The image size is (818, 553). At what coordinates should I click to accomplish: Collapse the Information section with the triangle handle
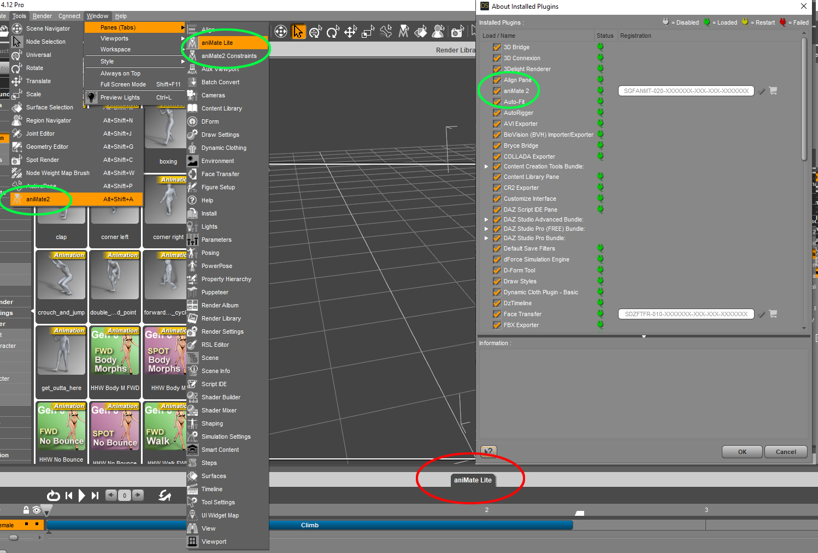tap(644, 336)
